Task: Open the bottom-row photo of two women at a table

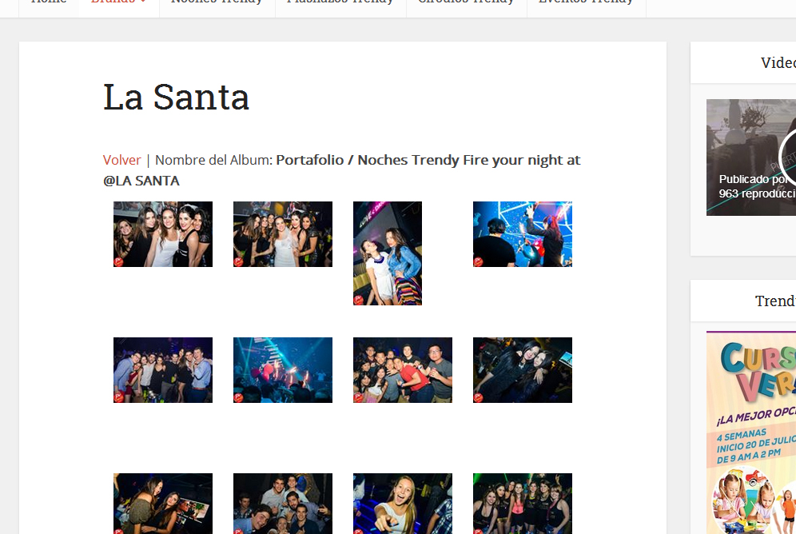Action: 163,504
